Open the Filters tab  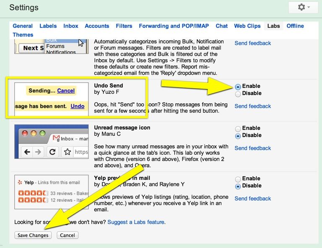click(x=124, y=26)
